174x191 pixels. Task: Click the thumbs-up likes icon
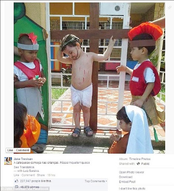point(17,181)
